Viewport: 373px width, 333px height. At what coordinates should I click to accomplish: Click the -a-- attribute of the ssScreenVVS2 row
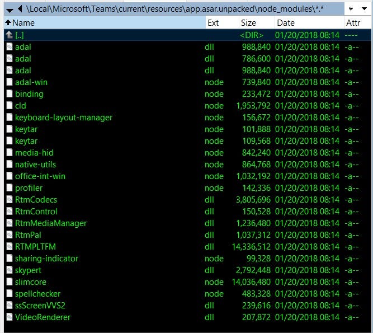click(351, 306)
